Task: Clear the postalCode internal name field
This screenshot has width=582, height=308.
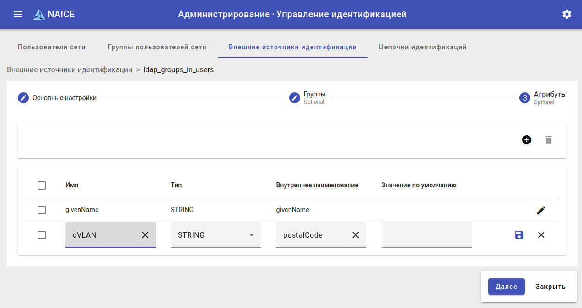Action: [356, 235]
